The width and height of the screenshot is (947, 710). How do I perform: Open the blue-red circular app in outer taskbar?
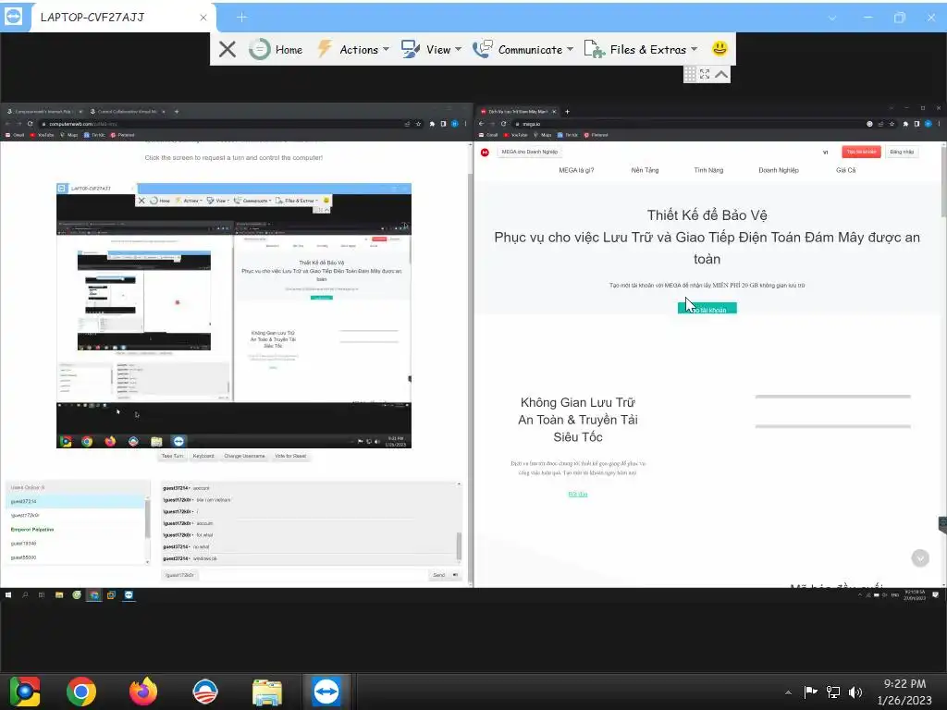pos(204,692)
